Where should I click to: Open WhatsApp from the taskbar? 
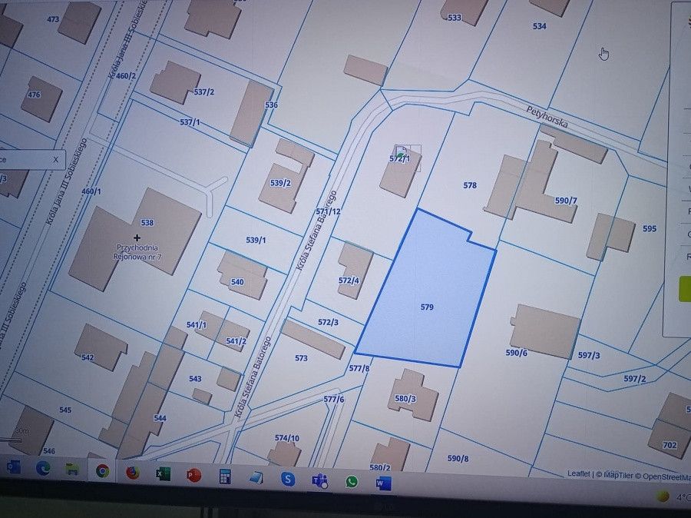[x=352, y=482]
